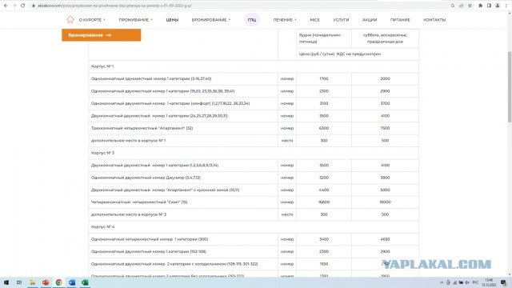Click the price 3450 cell

324,239
